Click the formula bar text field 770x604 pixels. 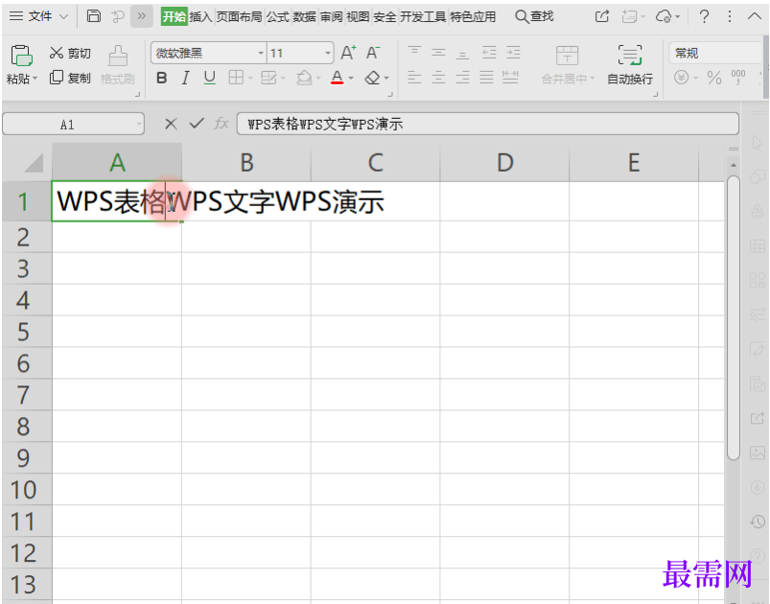pos(488,125)
